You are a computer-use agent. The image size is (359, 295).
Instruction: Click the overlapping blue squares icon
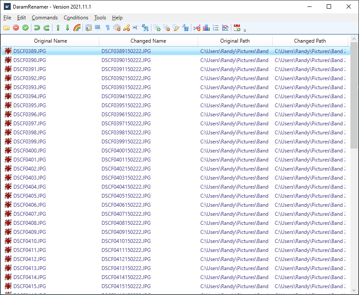click(98, 28)
